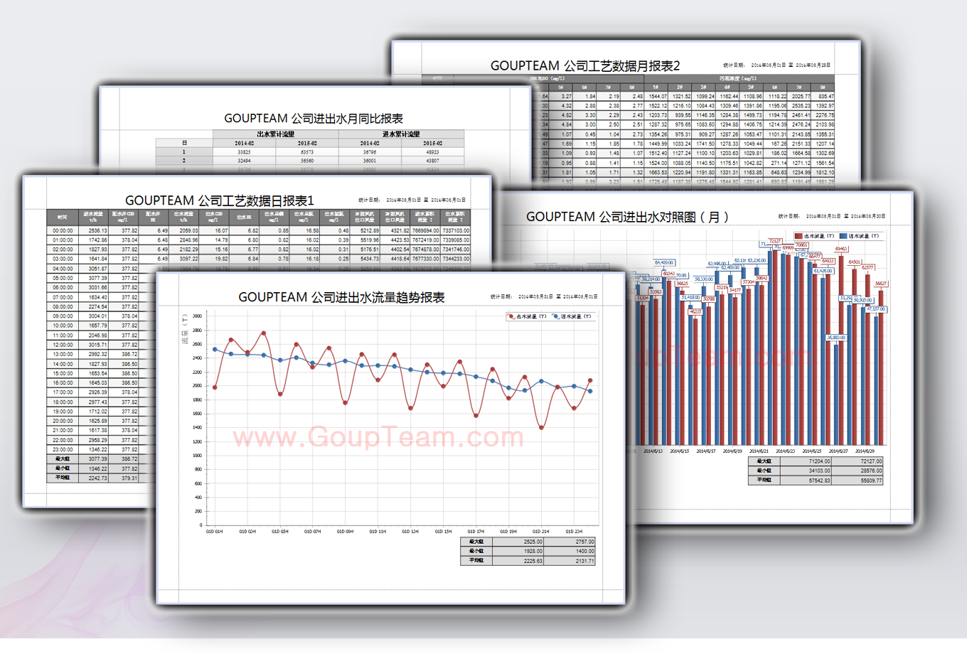Image resolution: width=967 pixels, height=654 pixels.
Task: Click the 出水累计流量 header in year-over-year report
Action: (x=275, y=134)
